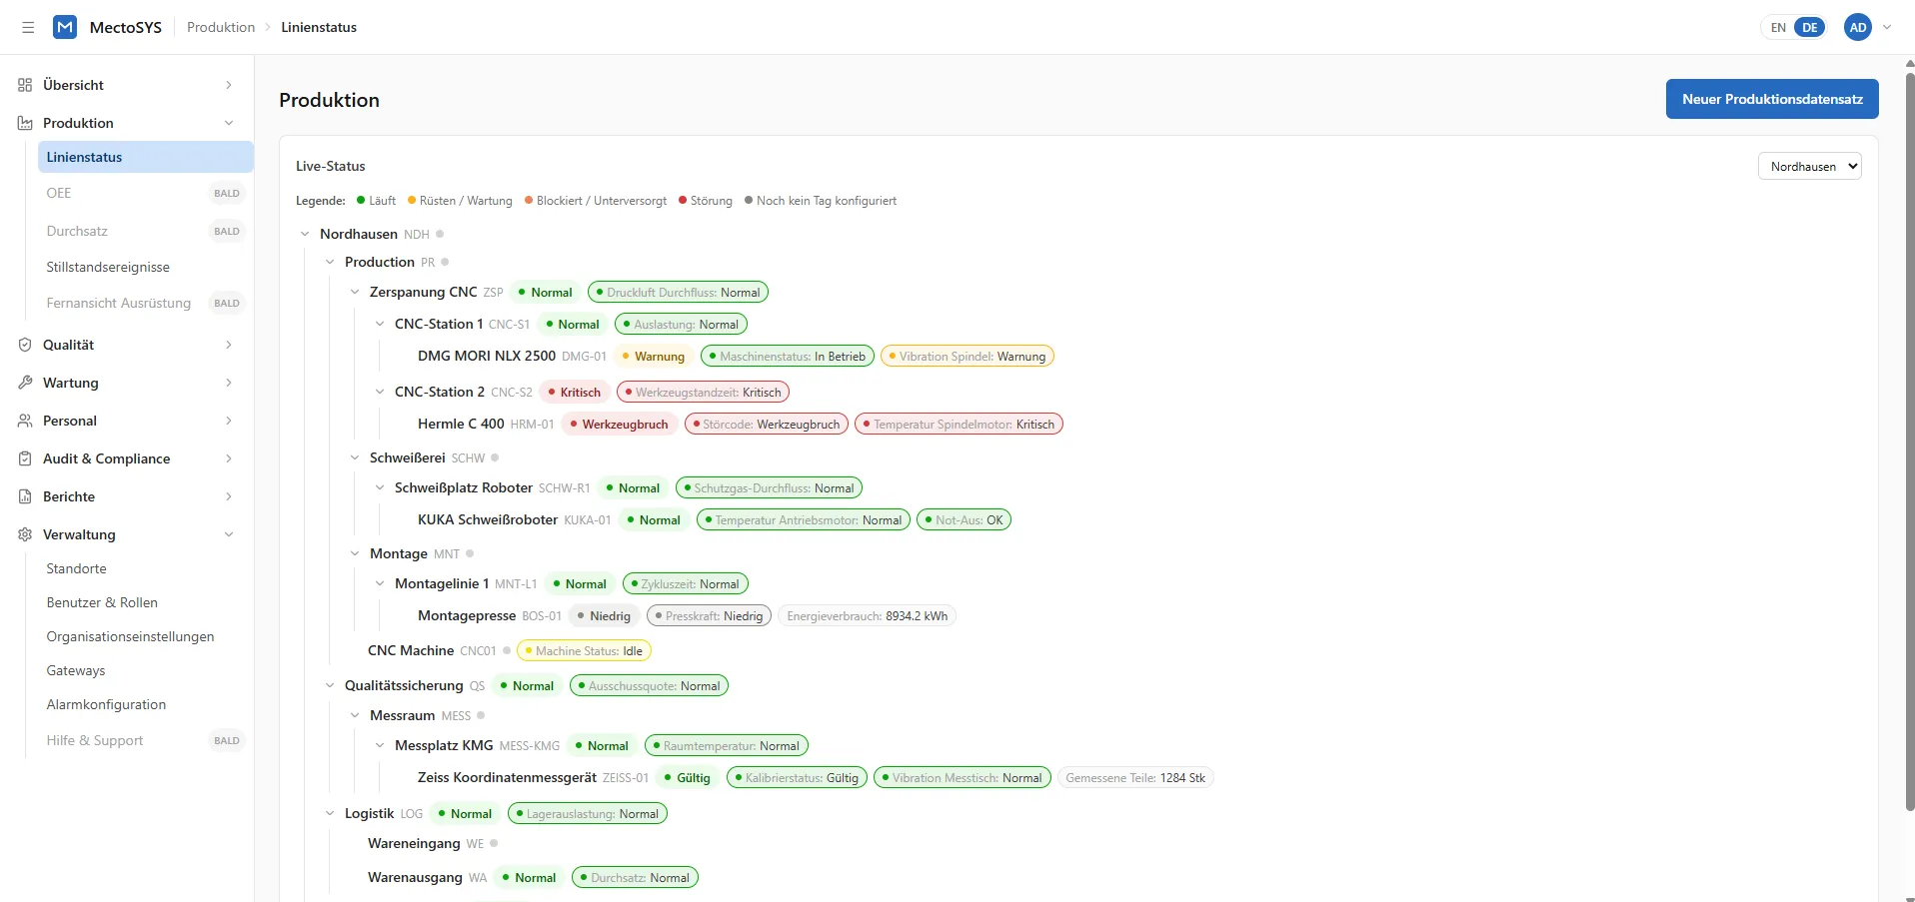Collapse the Messraum MESS tree node

[355, 715]
